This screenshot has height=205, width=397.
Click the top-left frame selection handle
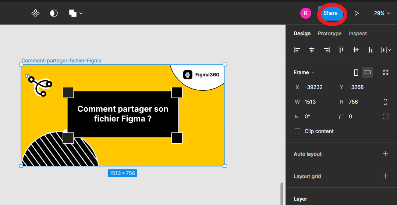coord(21,65)
